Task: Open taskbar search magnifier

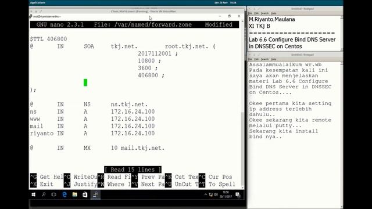Action: [44, 194]
